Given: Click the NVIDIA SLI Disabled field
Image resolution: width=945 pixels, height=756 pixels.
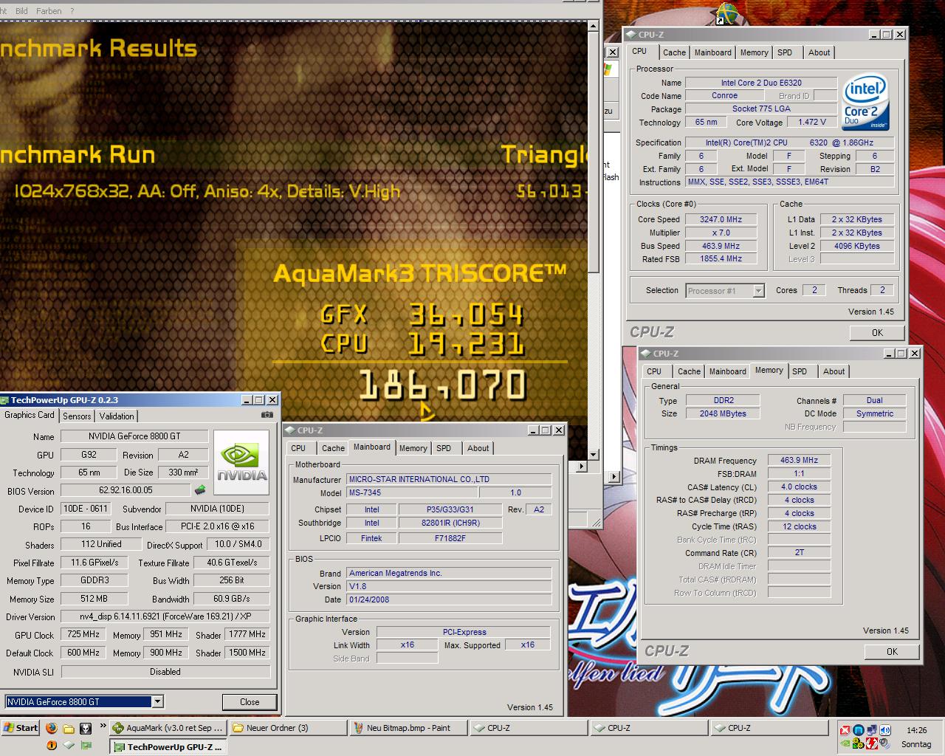Looking at the screenshot, I should click(165, 672).
